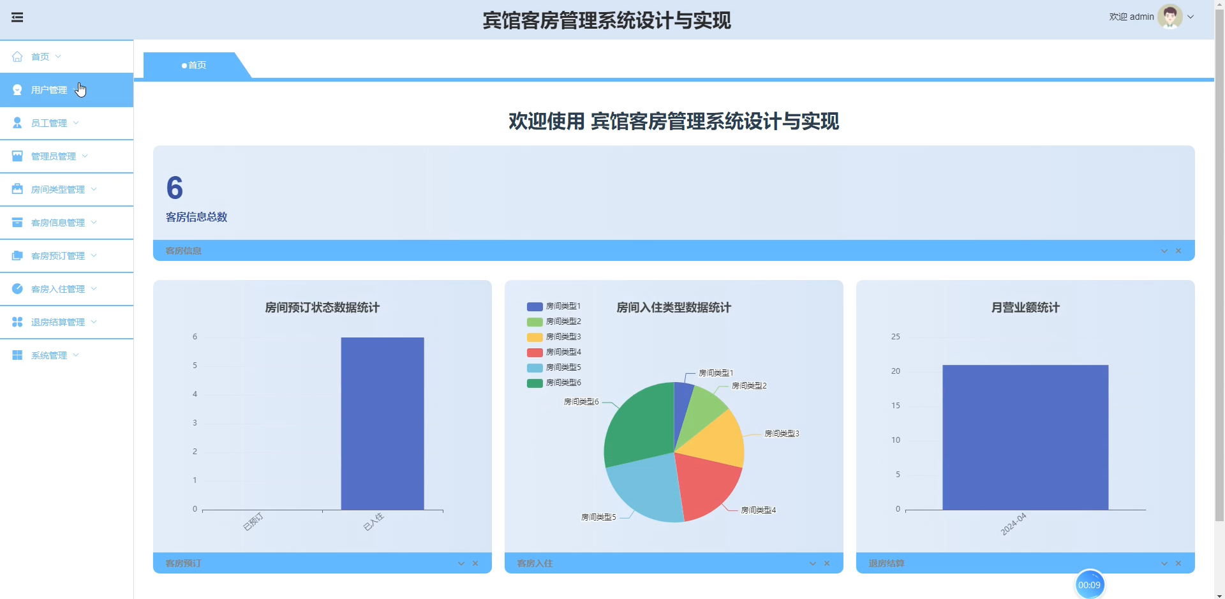
Task: Click the 客房预订 panel footer title
Action: click(x=183, y=563)
